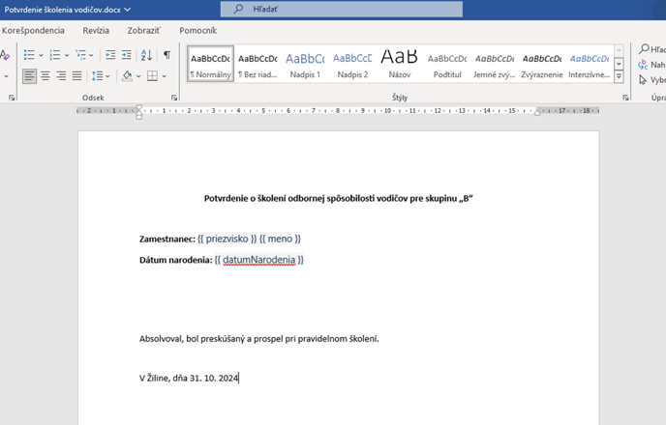Sort text with A-Z sort icon
666x425 pixels.
click(x=146, y=55)
